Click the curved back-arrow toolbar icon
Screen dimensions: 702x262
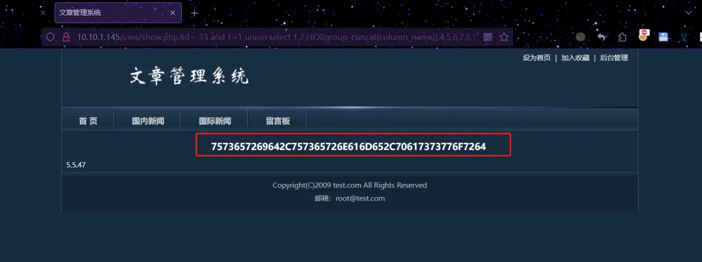click(x=601, y=37)
